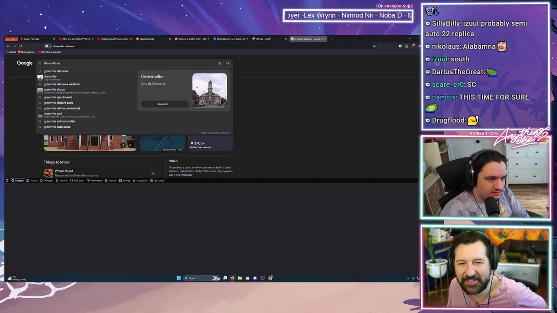Open the Accessibility devtools tab
Viewport: 557px width, 313px height.
point(140,180)
